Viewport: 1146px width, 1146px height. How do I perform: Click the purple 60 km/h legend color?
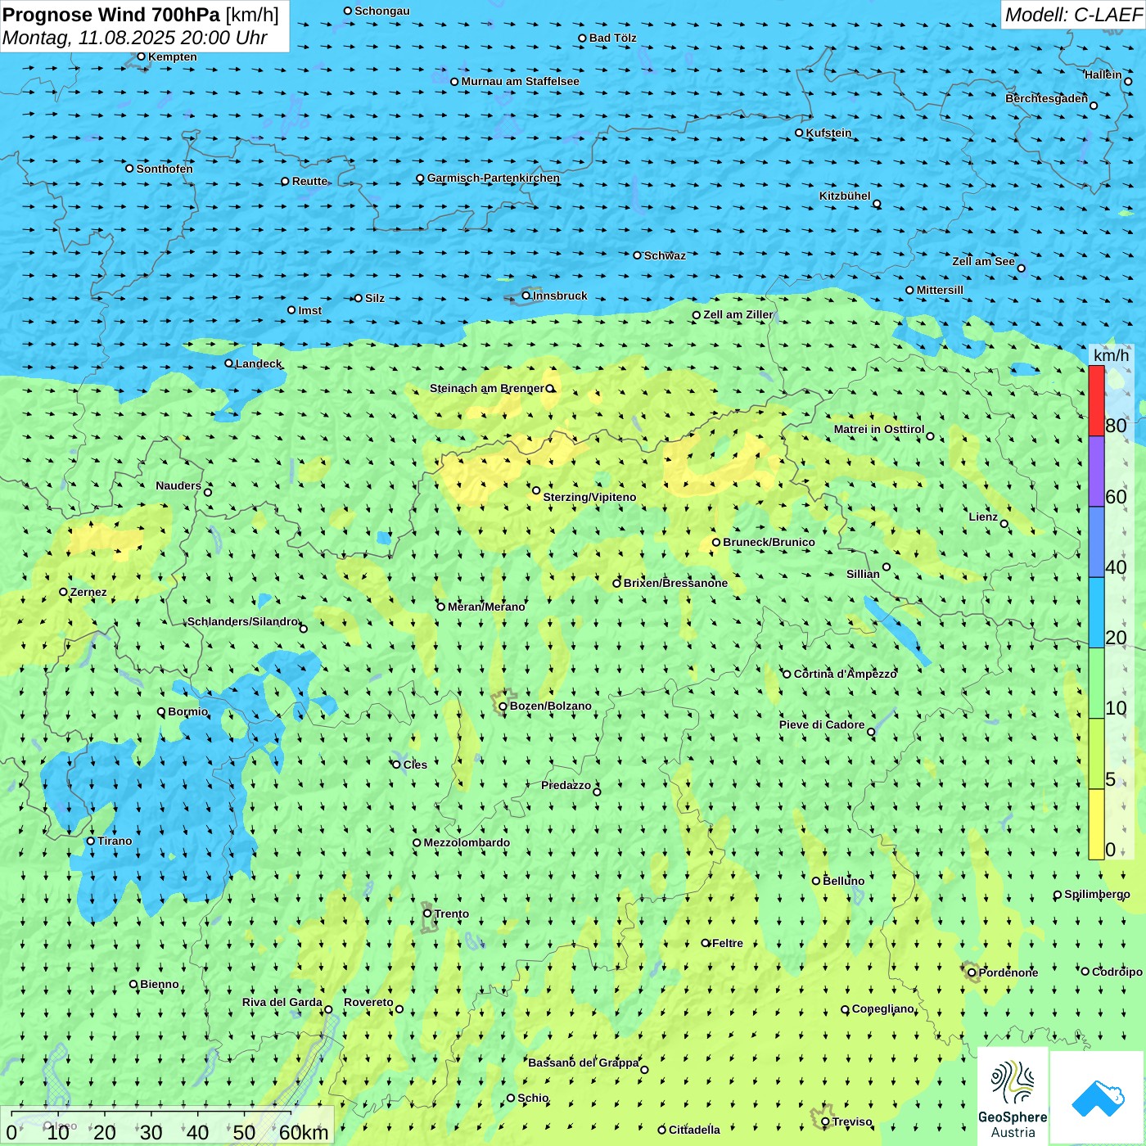[x=1096, y=471]
